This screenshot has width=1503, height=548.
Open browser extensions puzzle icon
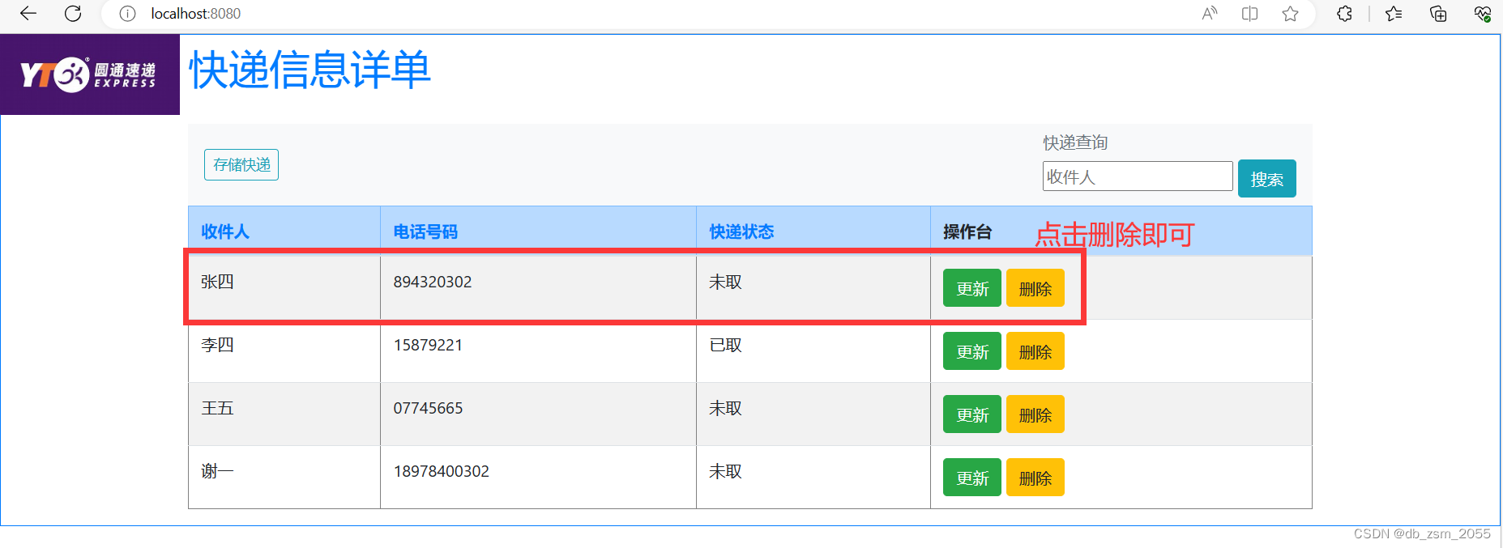pos(1344,13)
